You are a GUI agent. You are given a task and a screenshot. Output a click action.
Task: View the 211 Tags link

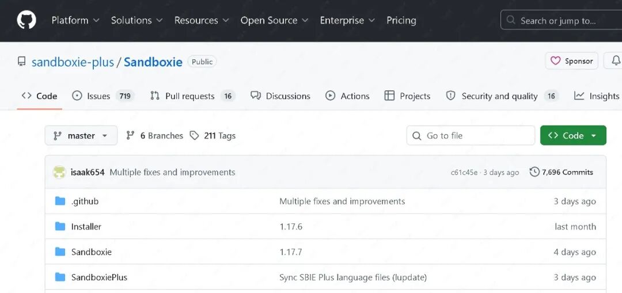[213, 136]
